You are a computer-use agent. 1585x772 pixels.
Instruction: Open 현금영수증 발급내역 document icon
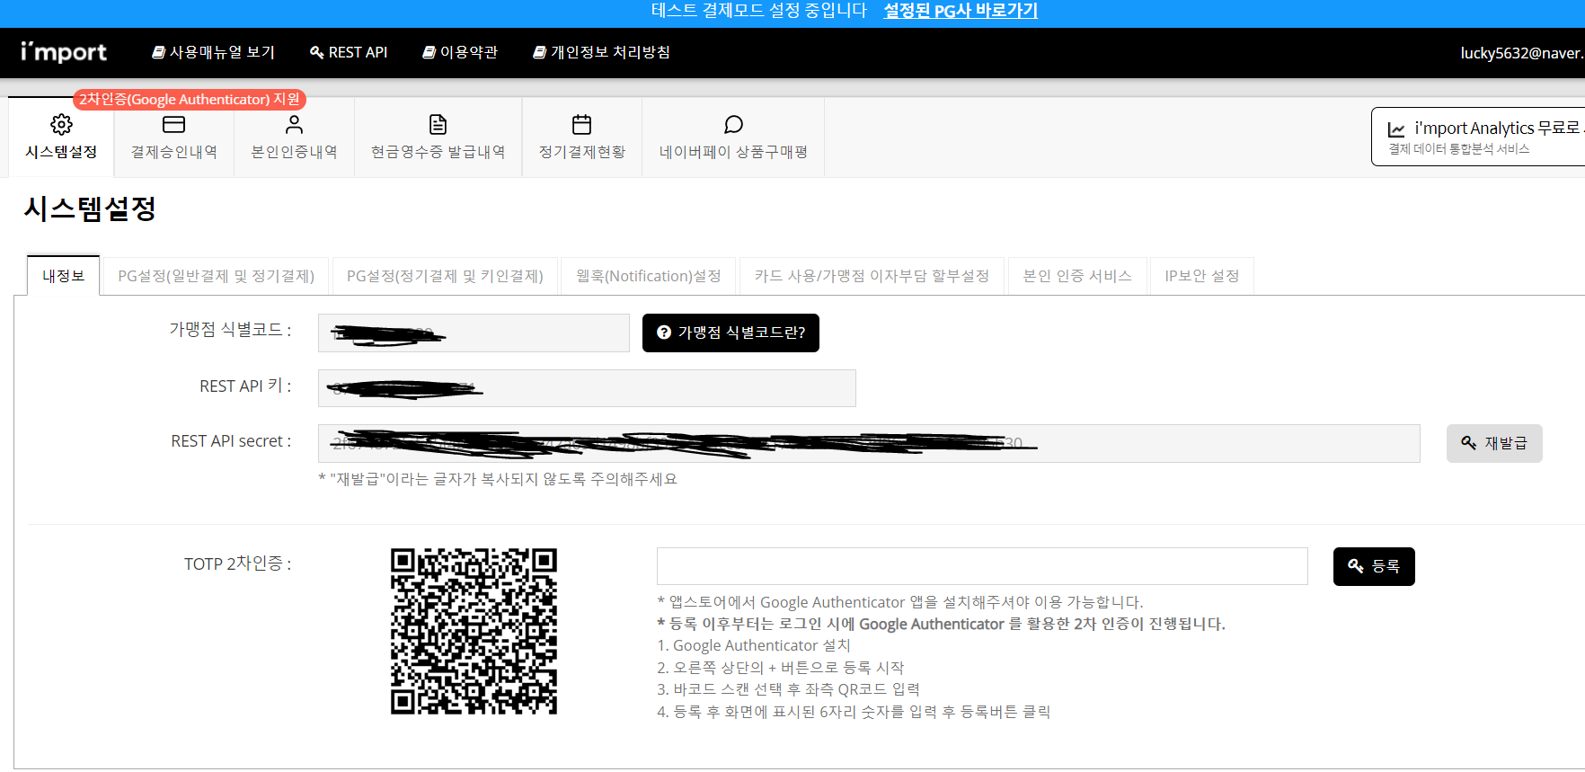(438, 124)
